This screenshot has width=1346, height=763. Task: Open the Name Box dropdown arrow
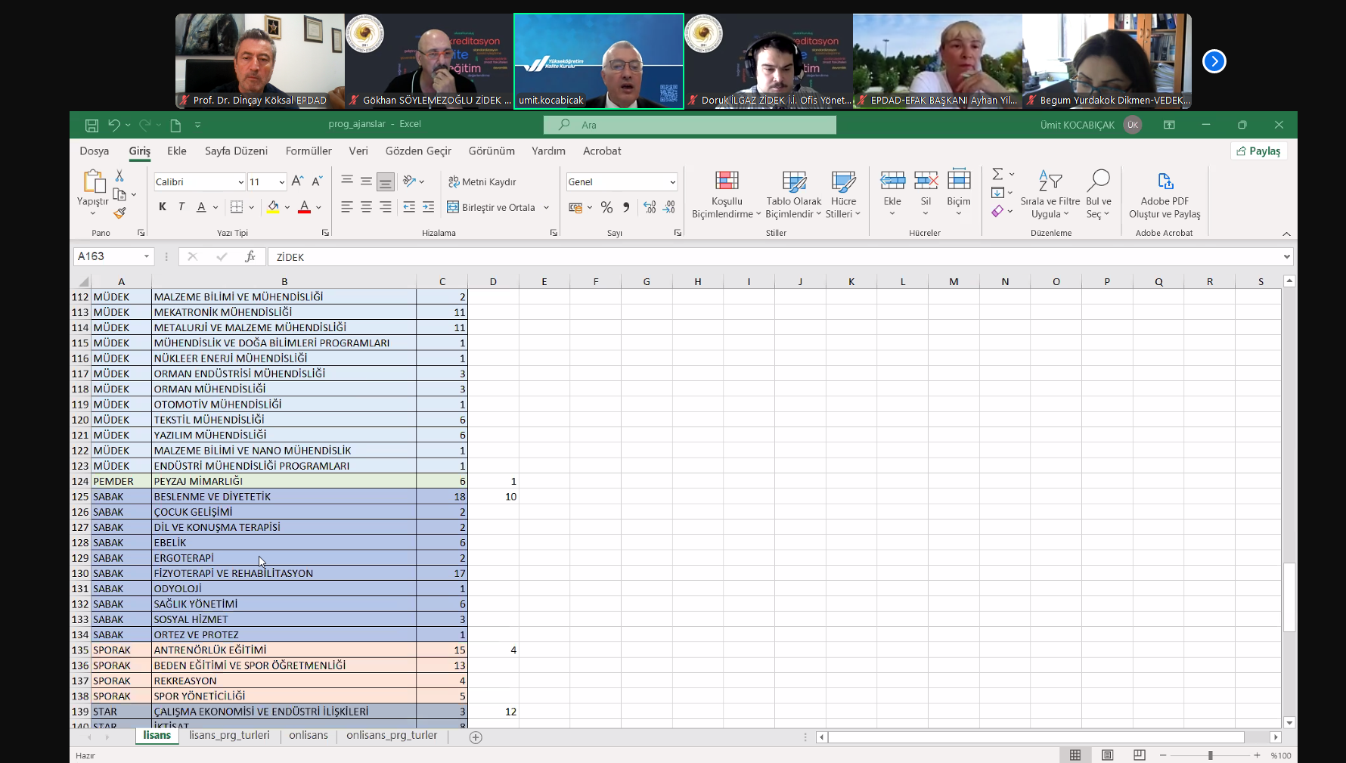[x=147, y=257]
